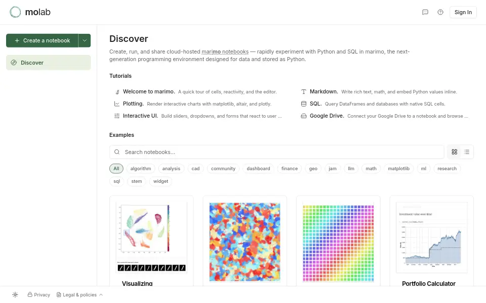Click the Sign In button
Viewport: 486px width, 303px height.
(x=463, y=12)
